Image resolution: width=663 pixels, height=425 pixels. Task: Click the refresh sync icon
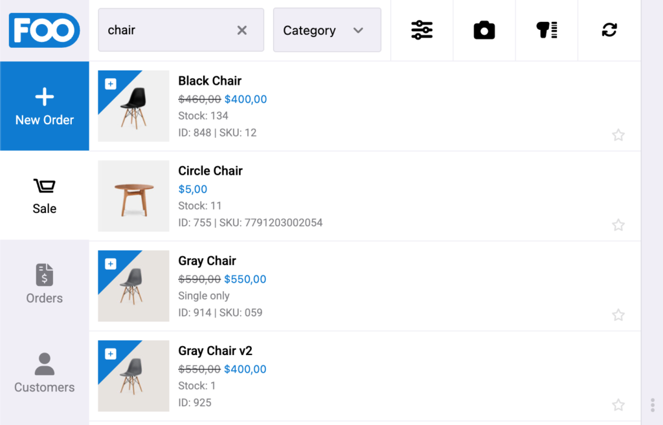click(609, 30)
